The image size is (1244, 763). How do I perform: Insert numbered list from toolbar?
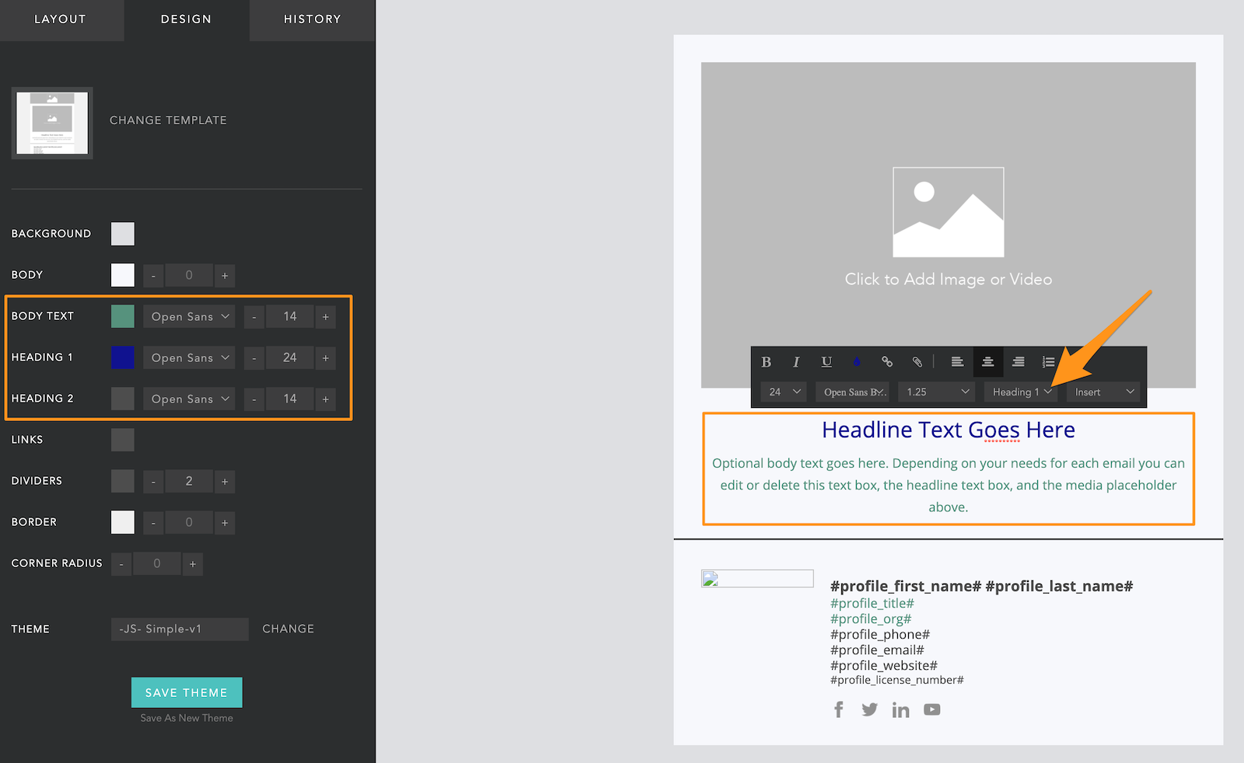[1048, 362]
